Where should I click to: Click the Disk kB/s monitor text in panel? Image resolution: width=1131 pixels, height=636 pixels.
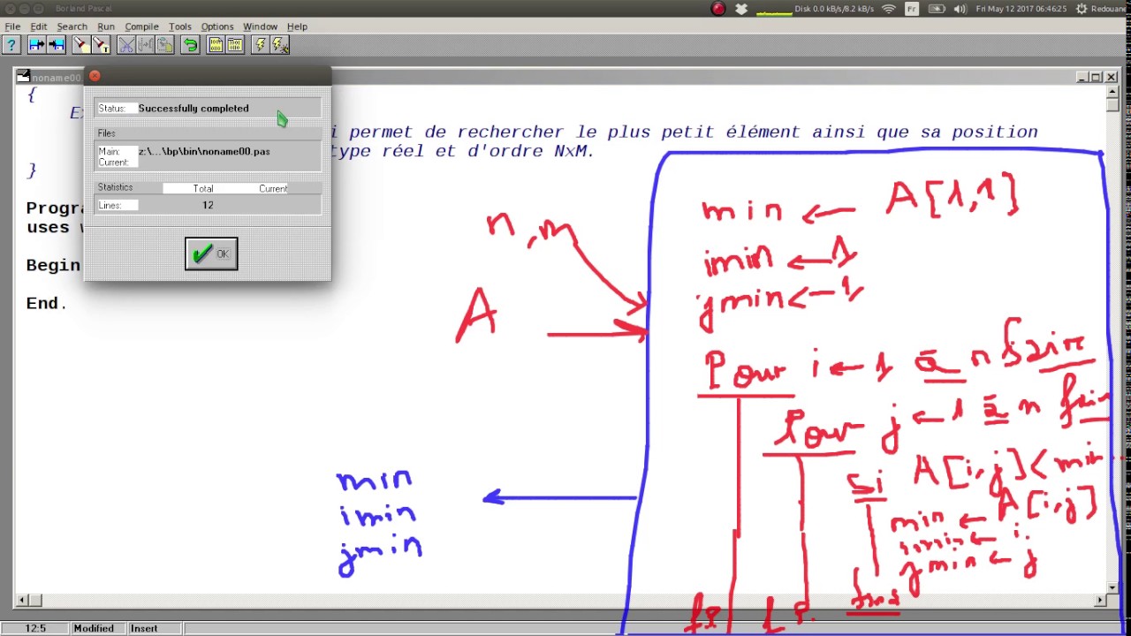pos(834,9)
